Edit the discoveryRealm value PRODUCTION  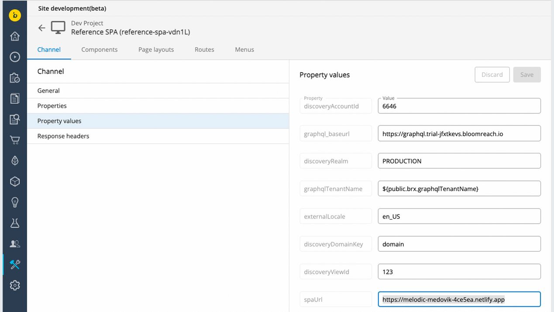click(459, 161)
